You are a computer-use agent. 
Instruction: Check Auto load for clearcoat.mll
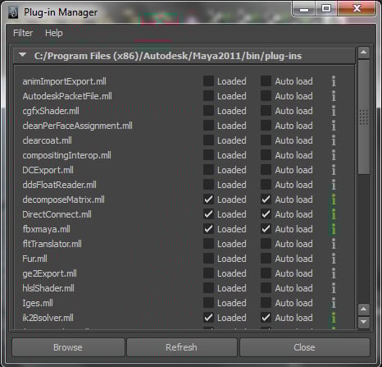(266, 140)
